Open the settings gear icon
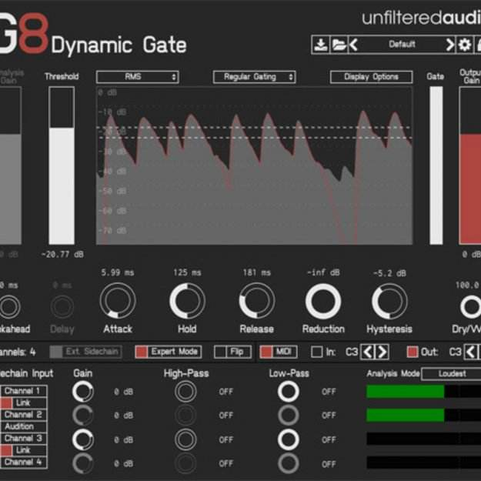481x481 pixels. pyautogui.click(x=465, y=45)
